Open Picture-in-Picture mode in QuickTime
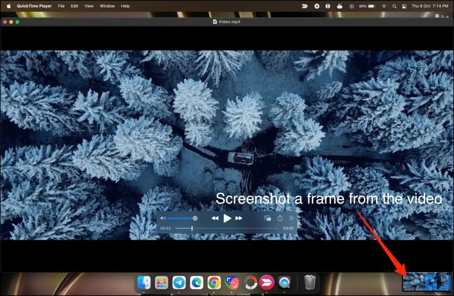This screenshot has height=296, width=454. tap(267, 218)
